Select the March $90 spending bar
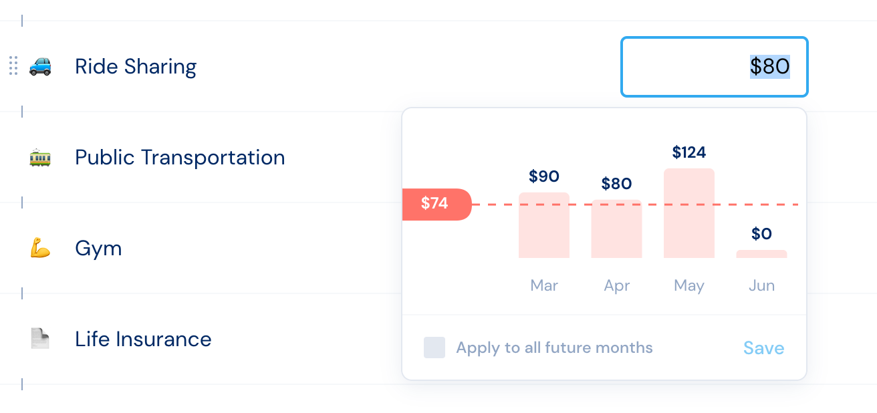Viewport: 877px width, 413px height. (x=544, y=225)
